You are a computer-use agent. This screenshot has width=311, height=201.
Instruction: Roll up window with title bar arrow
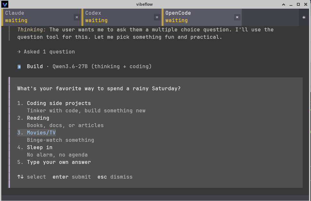pos(284,4)
